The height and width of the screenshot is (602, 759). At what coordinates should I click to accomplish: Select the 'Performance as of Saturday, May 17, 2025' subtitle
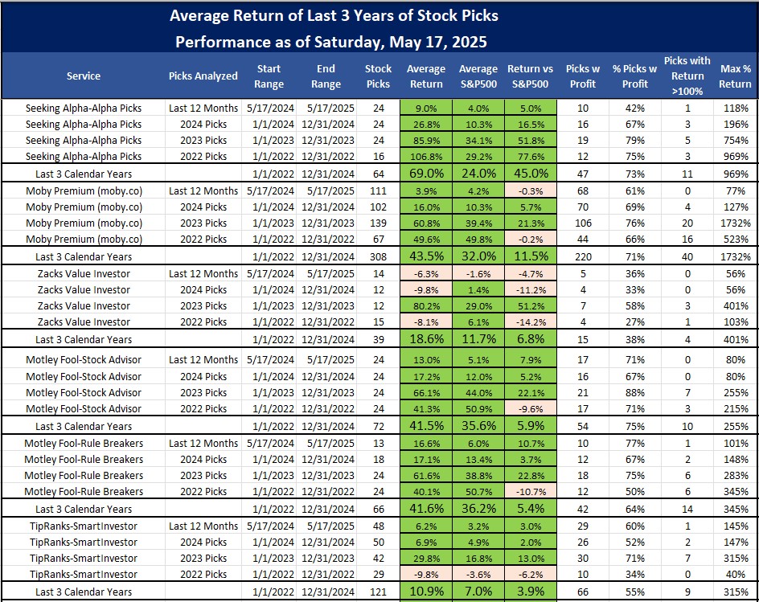tap(331, 42)
